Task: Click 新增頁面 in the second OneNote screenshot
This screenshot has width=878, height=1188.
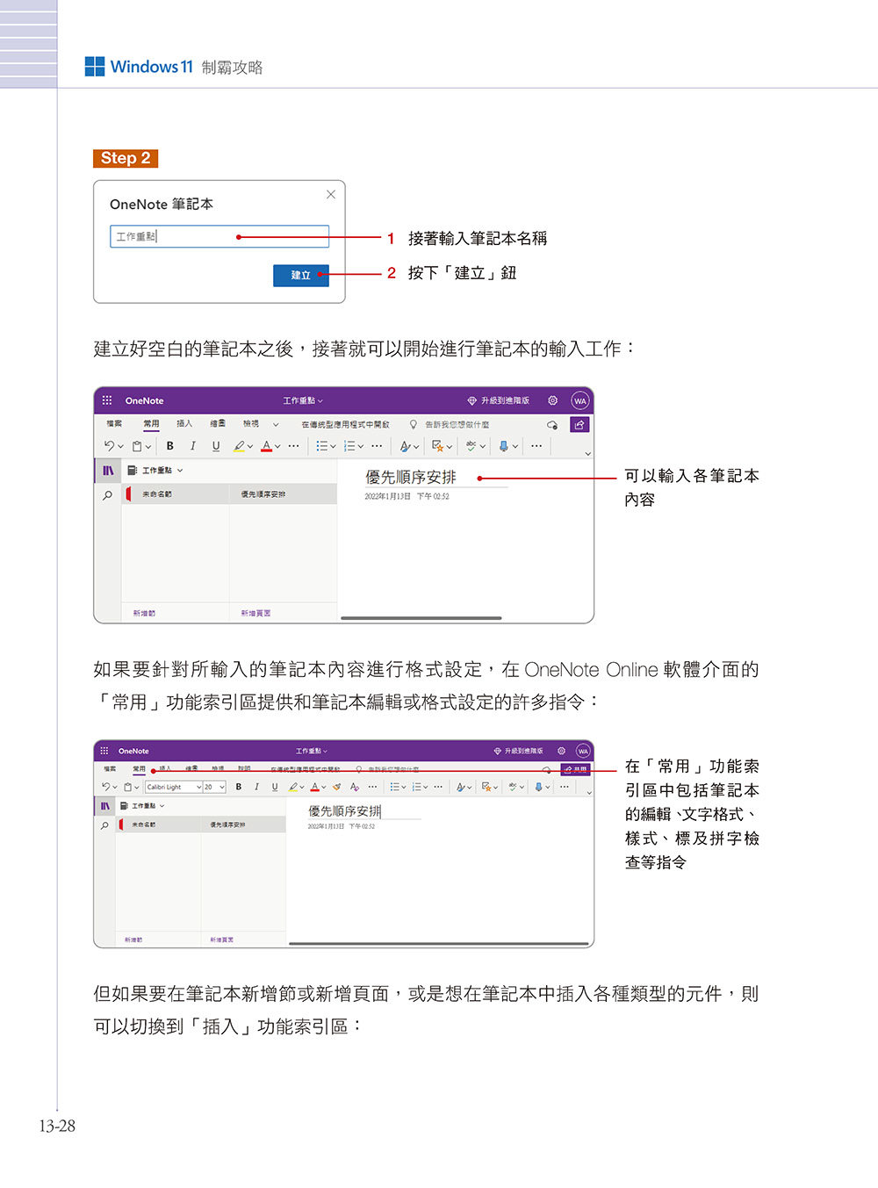Action: click(x=222, y=940)
